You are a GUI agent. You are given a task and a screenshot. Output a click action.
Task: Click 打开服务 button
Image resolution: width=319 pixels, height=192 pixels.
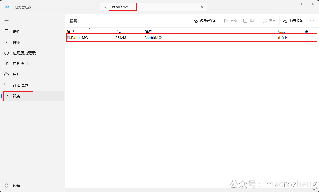pos(293,21)
